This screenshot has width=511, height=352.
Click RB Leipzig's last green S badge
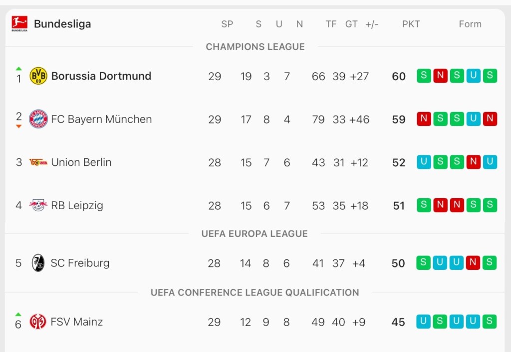click(490, 205)
